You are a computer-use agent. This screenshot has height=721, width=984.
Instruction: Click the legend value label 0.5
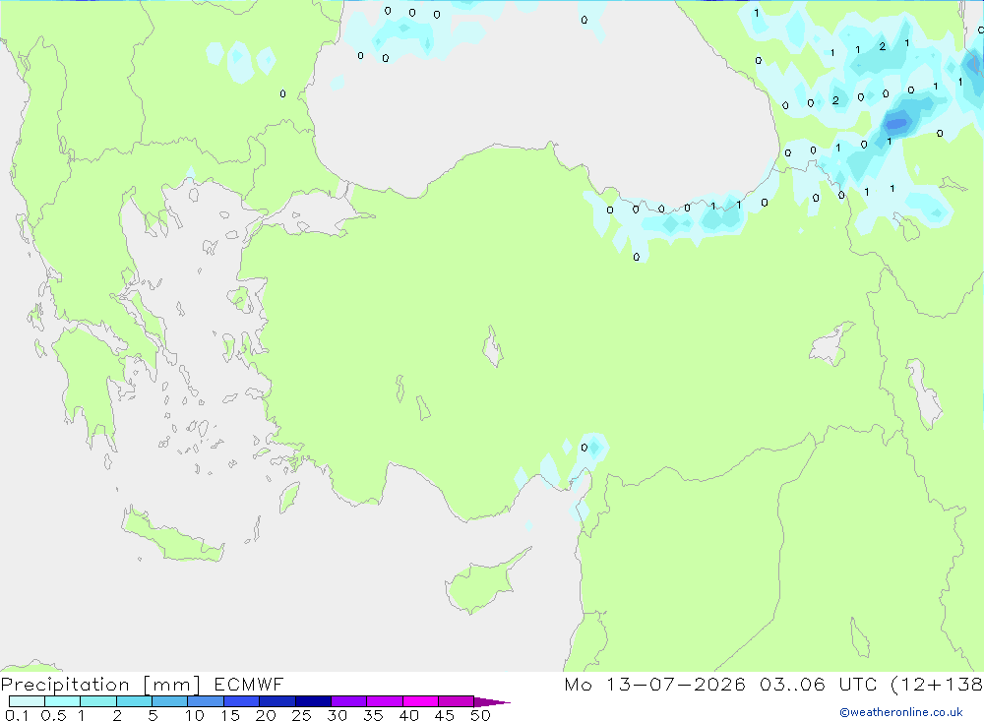(x=53, y=715)
